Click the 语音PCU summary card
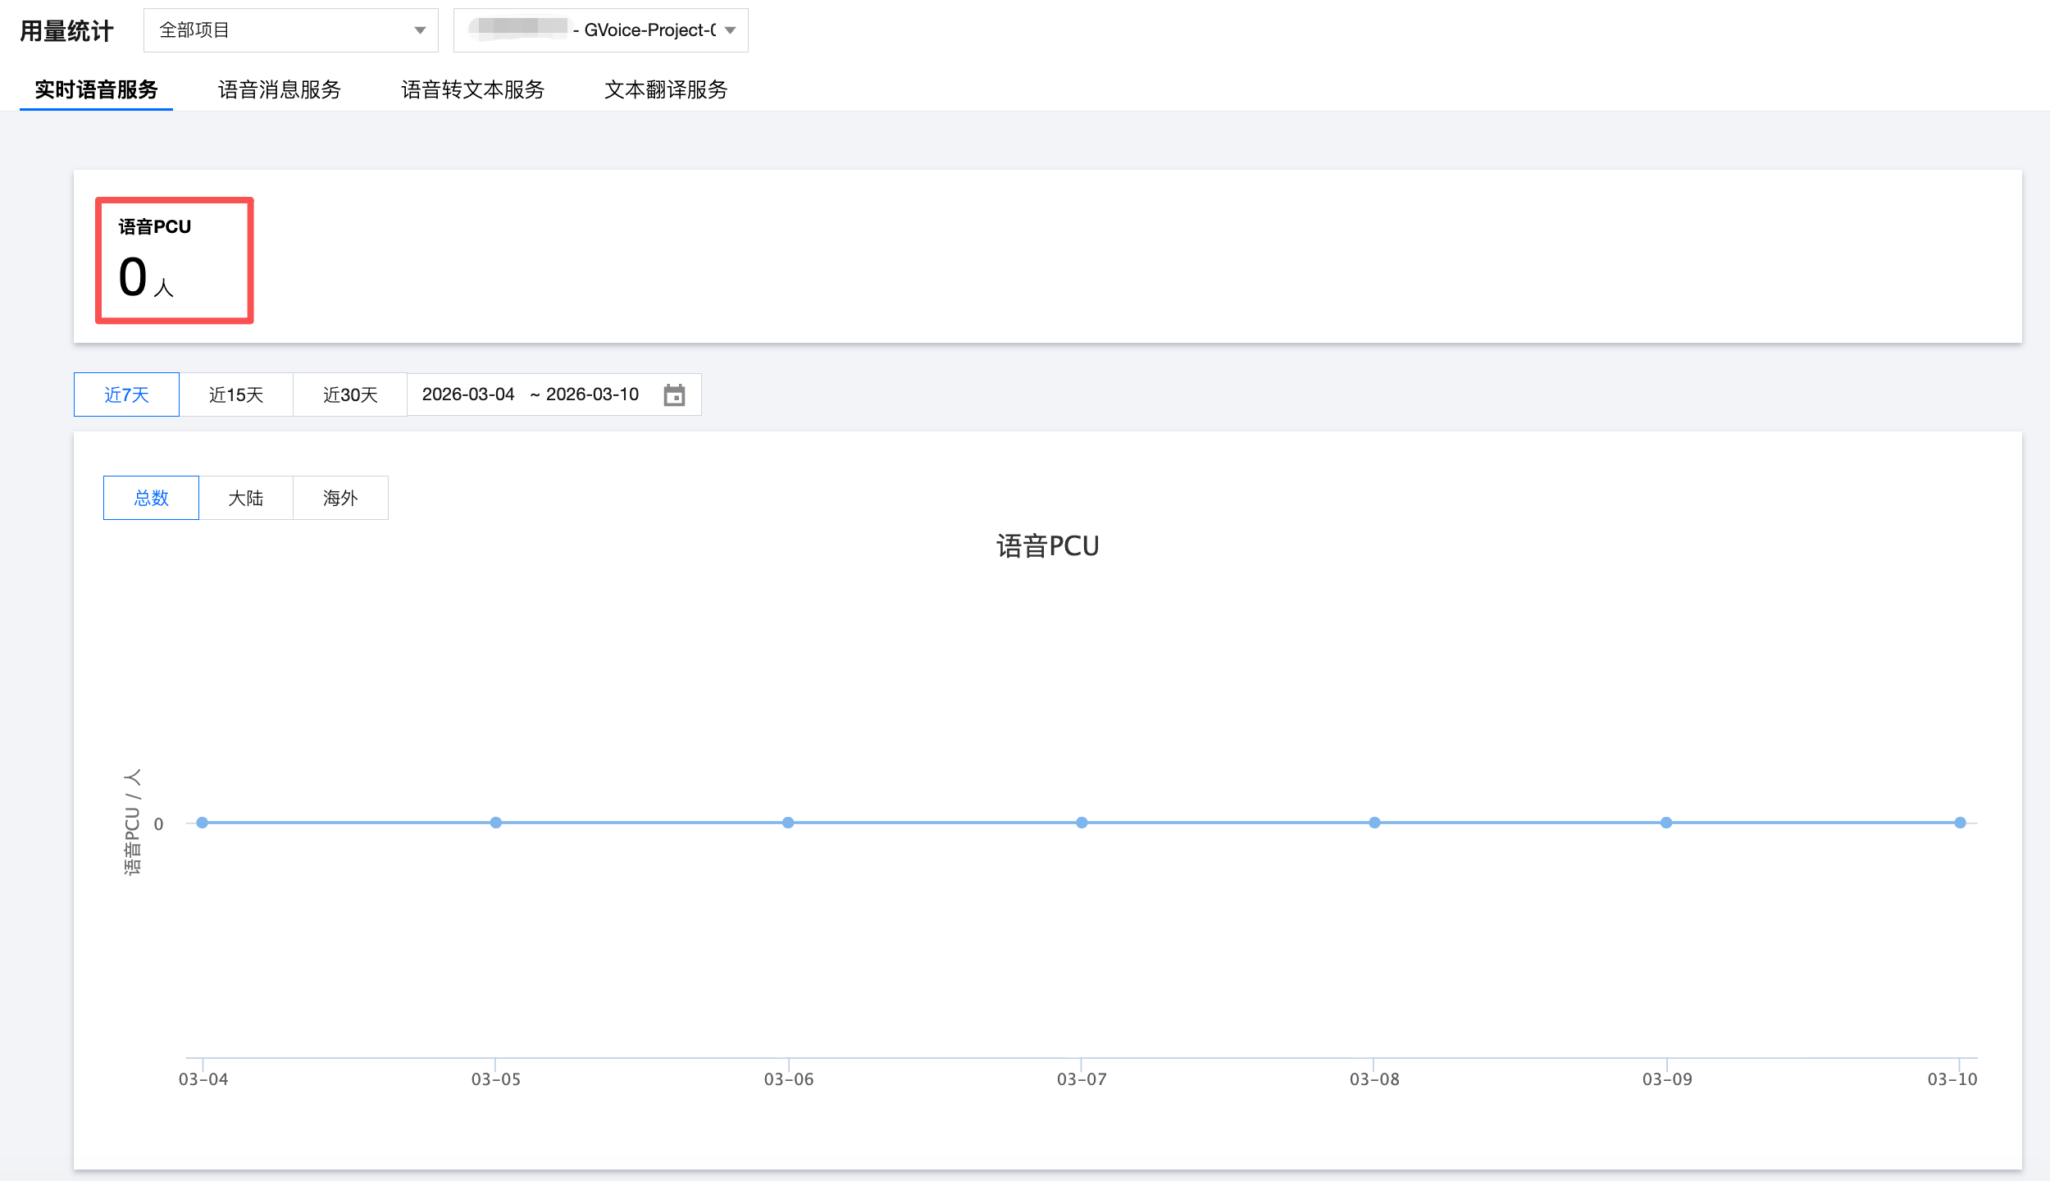This screenshot has width=2050, height=1181. click(x=175, y=260)
